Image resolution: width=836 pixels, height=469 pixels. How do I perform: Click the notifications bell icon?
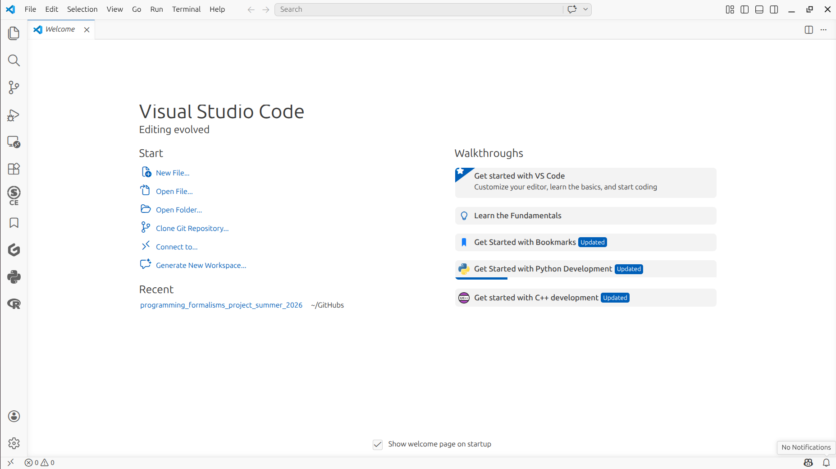point(827,463)
